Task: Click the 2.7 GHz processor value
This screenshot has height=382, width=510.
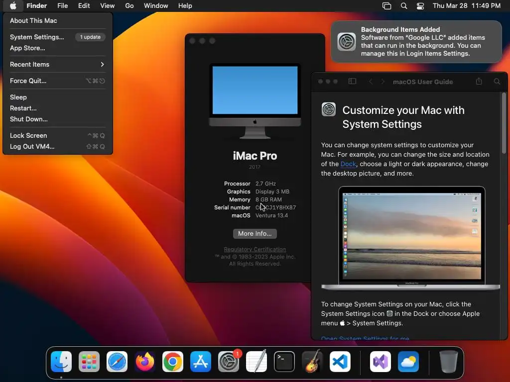Action: [266, 184]
